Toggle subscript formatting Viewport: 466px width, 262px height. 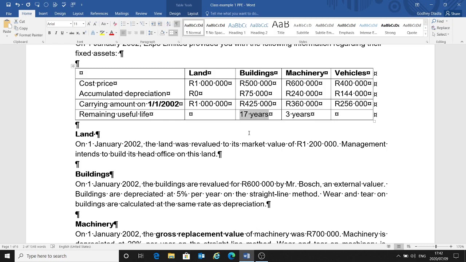(x=78, y=33)
